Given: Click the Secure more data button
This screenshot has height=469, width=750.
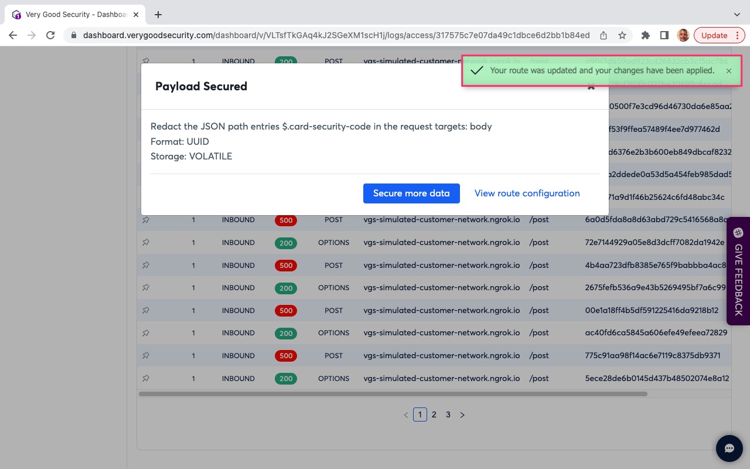Looking at the screenshot, I should [411, 193].
